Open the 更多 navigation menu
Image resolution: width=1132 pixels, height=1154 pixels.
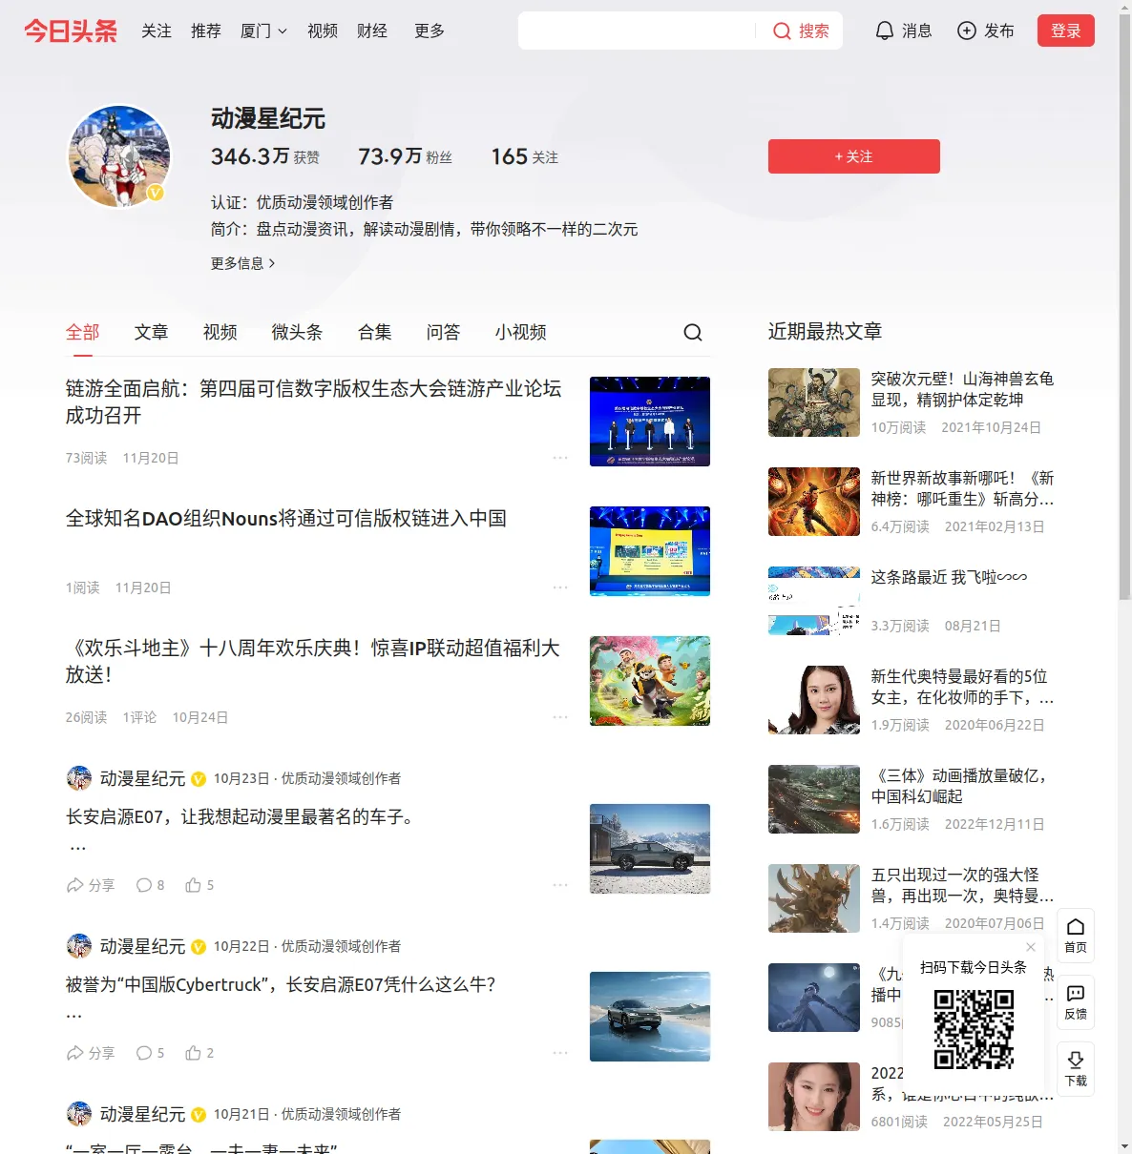[x=430, y=31]
